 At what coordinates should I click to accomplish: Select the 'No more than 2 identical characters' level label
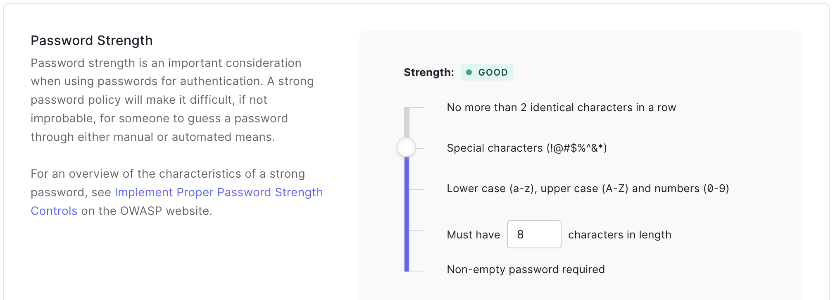(561, 107)
